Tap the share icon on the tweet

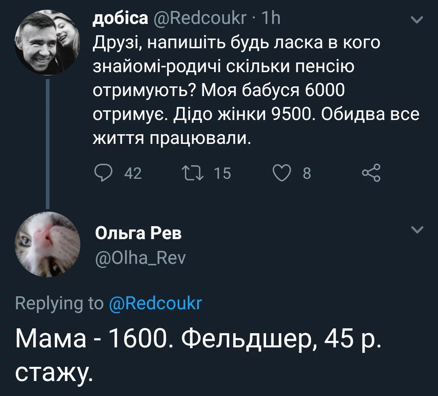click(x=371, y=173)
